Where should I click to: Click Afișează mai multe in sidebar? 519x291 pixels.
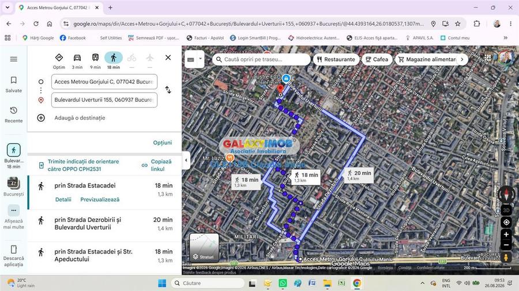[x=14, y=217]
